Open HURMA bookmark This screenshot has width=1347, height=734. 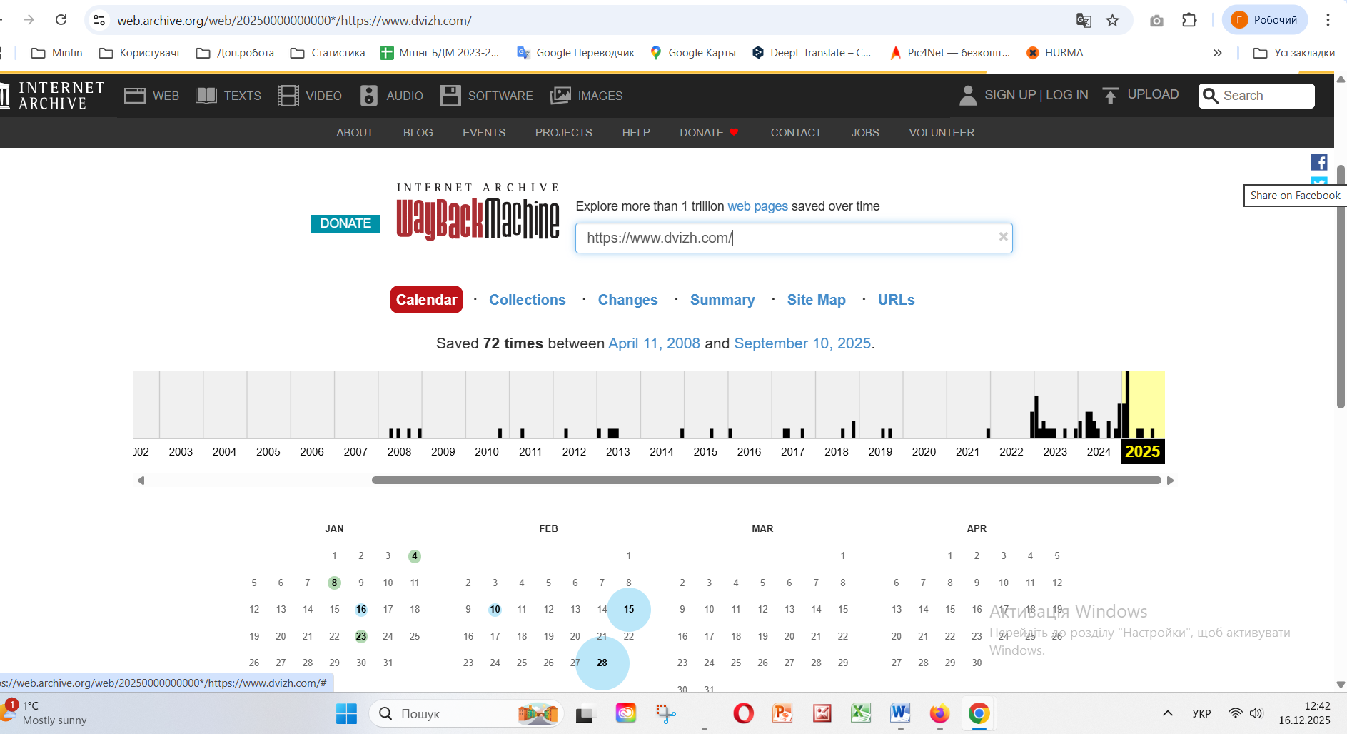(x=1054, y=53)
